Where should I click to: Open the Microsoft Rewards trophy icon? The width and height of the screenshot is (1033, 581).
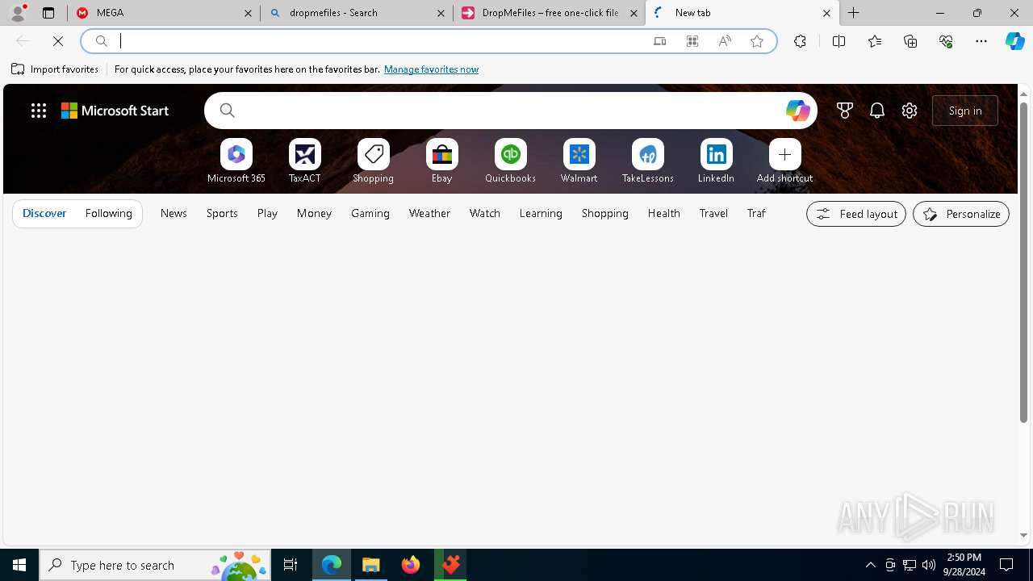[845, 111]
